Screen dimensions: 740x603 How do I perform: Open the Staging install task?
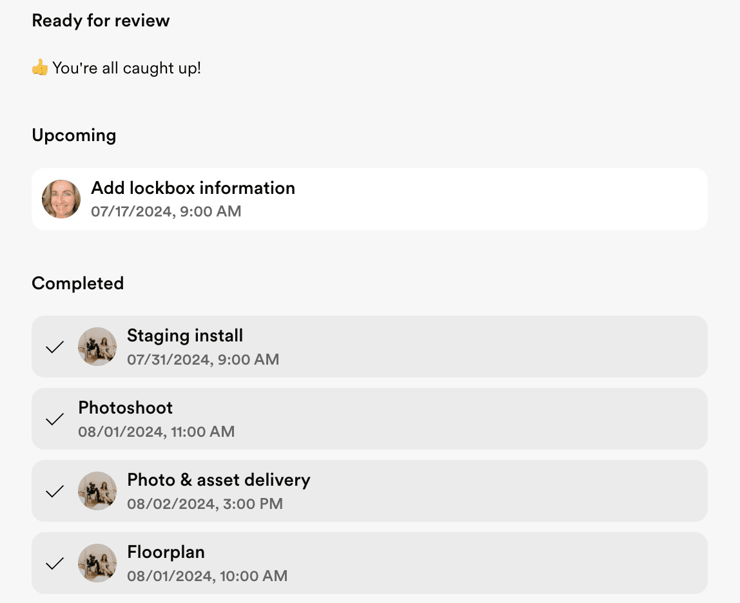(x=185, y=336)
